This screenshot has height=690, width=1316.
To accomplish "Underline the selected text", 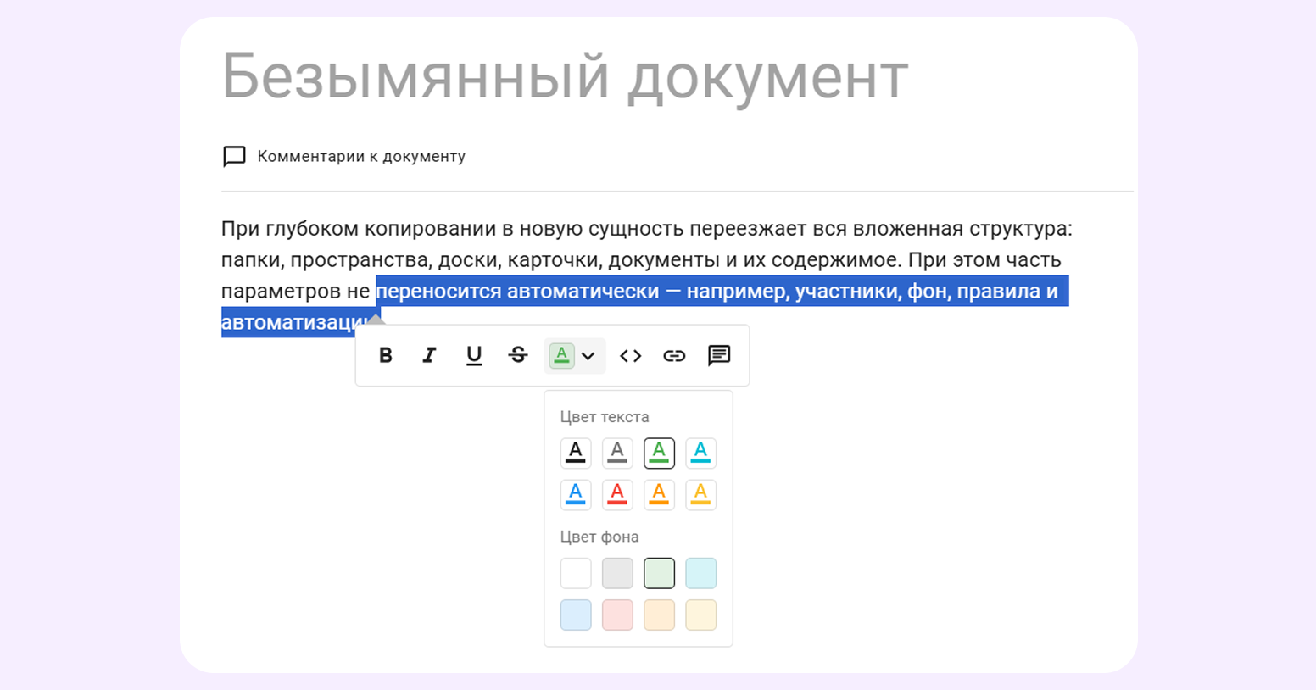I will [x=474, y=356].
